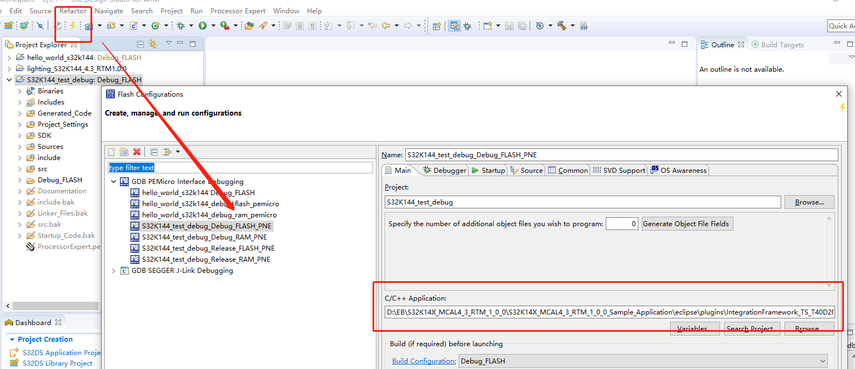Click the binary 010 toolbar icon
The image size is (855, 369).
tap(584, 26)
